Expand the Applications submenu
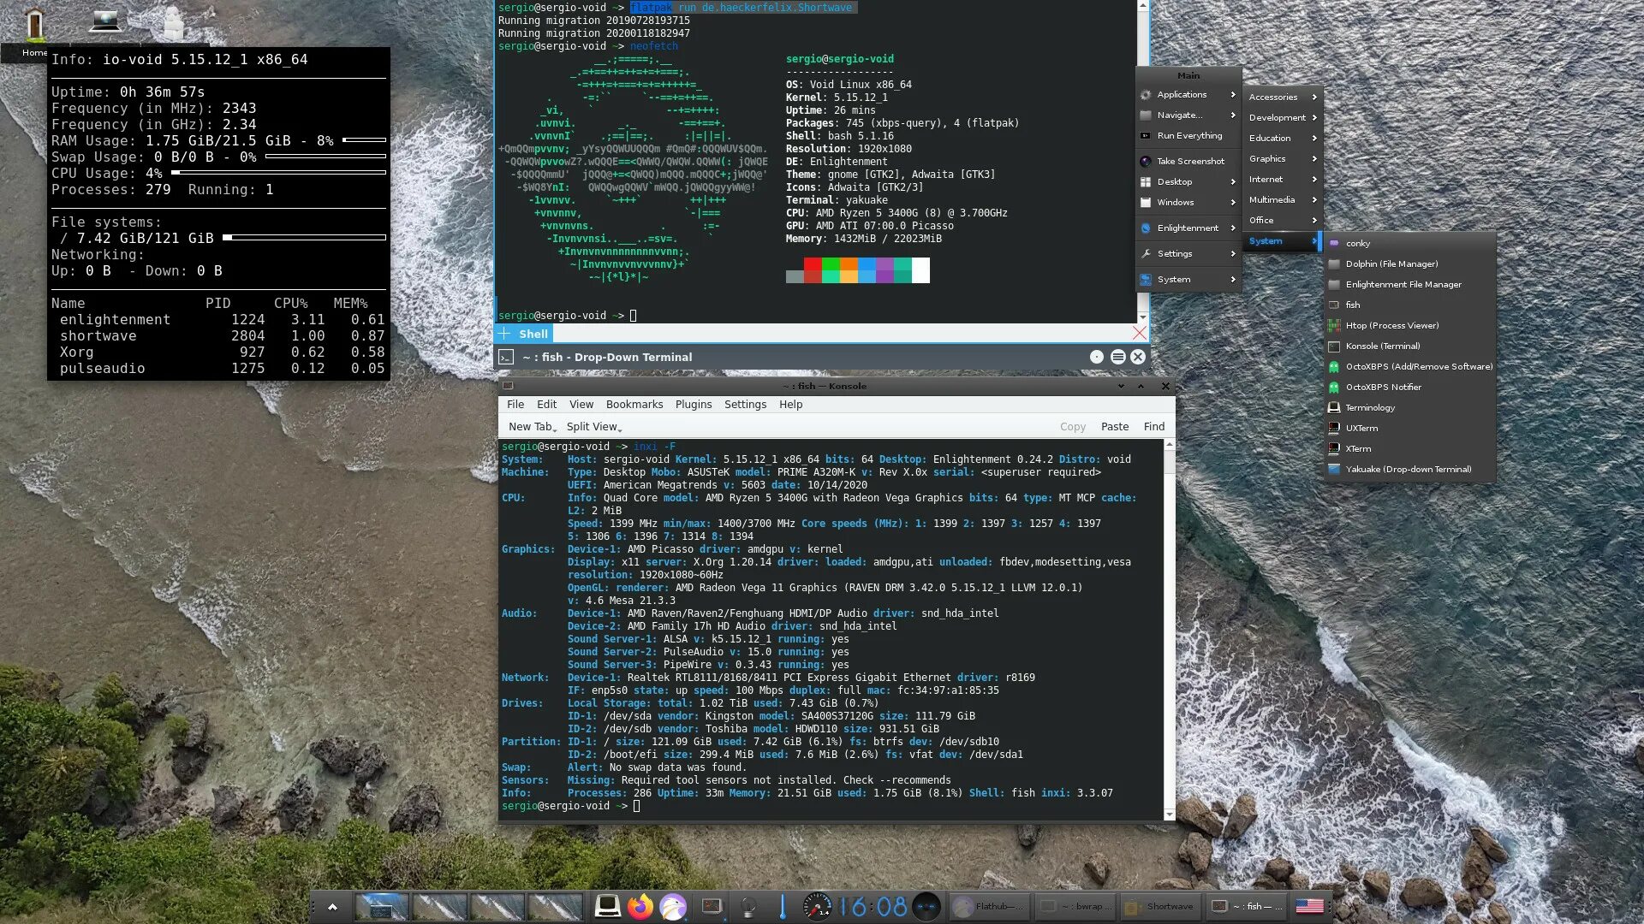Screen dimensions: 1644x924 1188,94
